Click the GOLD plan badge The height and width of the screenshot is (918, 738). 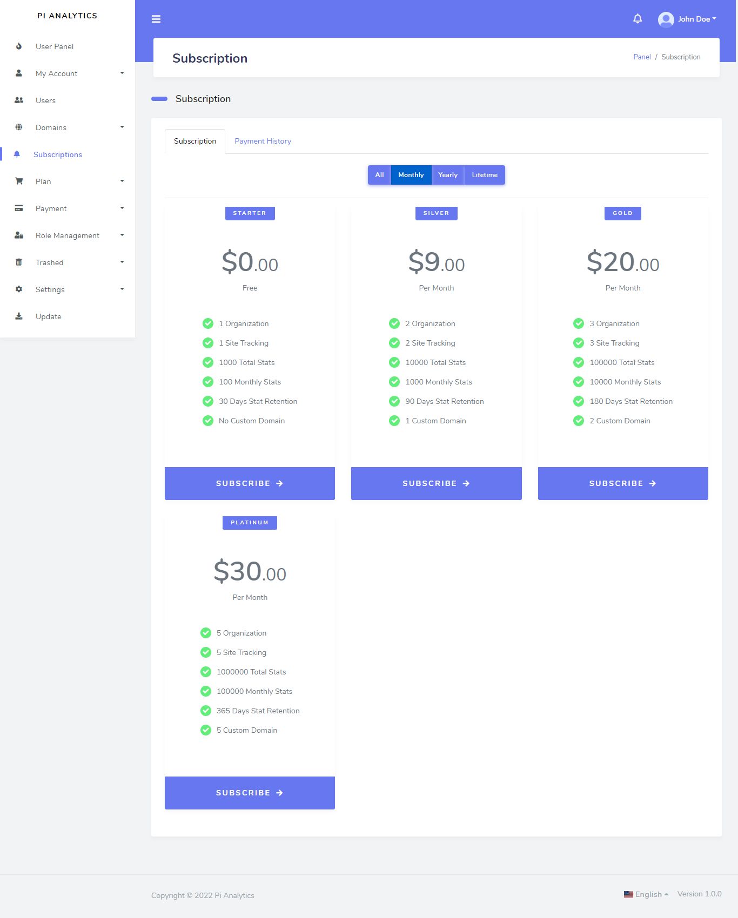[x=623, y=213]
